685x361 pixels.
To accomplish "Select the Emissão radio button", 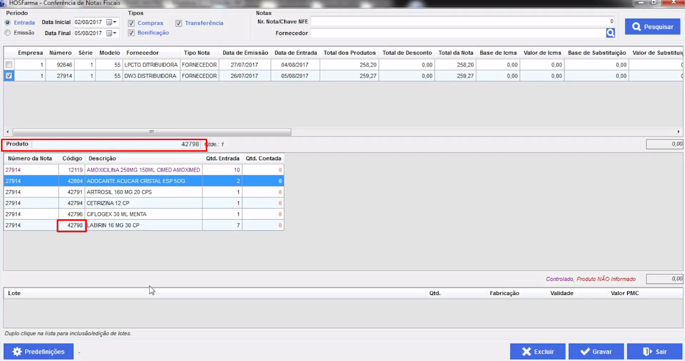I will point(8,33).
